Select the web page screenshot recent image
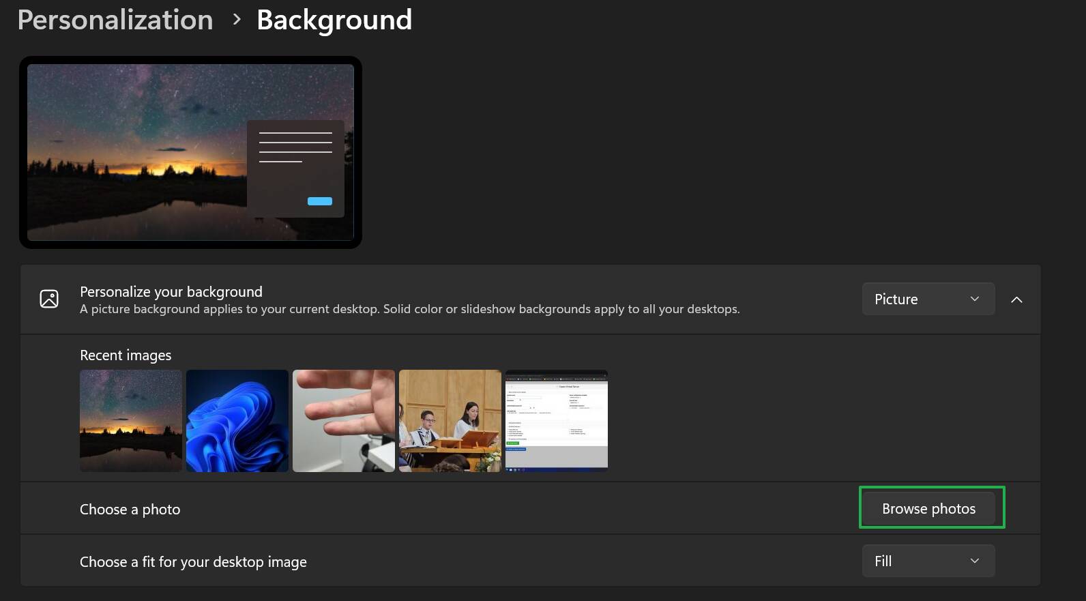The image size is (1086, 601). pyautogui.click(x=557, y=421)
